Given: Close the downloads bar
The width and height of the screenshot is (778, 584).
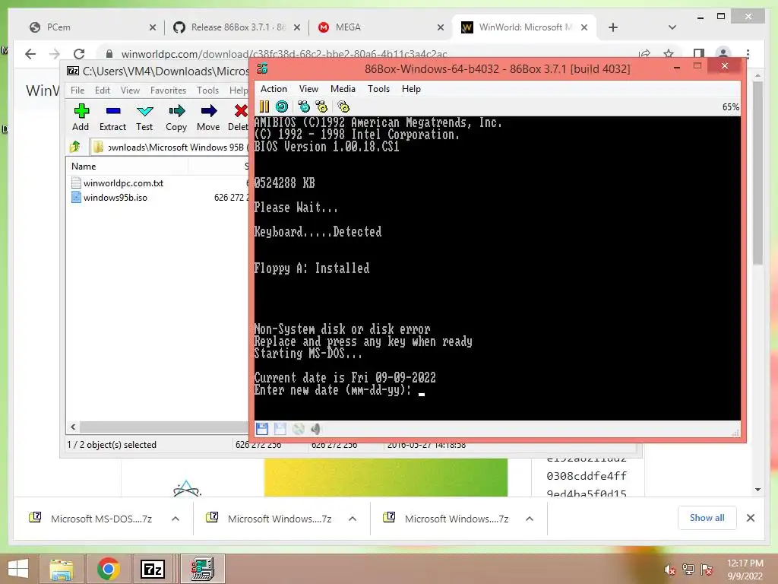Looking at the screenshot, I should coord(750,518).
